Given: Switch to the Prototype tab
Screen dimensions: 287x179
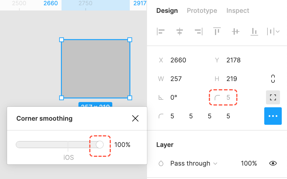Looking at the screenshot, I should click(202, 10).
